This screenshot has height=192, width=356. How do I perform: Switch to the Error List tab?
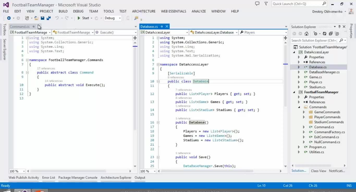click(48, 177)
